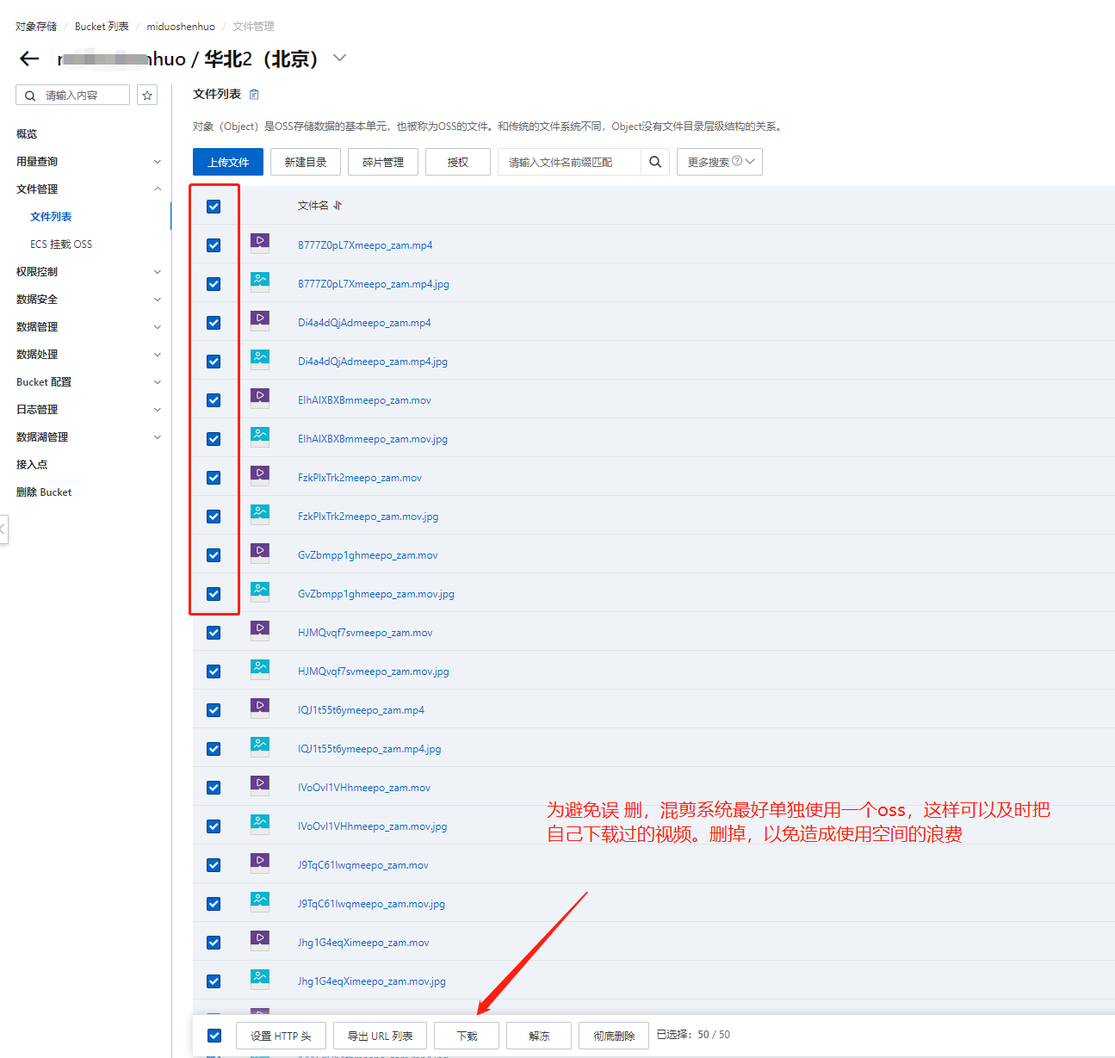This screenshot has width=1115, height=1058.
Task: Expand 数据管理 sidebar section
Action: pos(158,327)
